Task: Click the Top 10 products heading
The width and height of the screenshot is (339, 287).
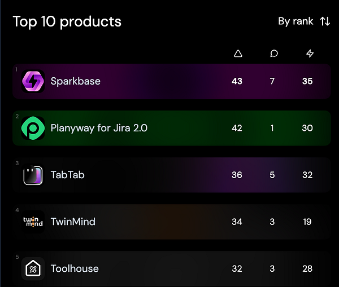Action: 67,22
